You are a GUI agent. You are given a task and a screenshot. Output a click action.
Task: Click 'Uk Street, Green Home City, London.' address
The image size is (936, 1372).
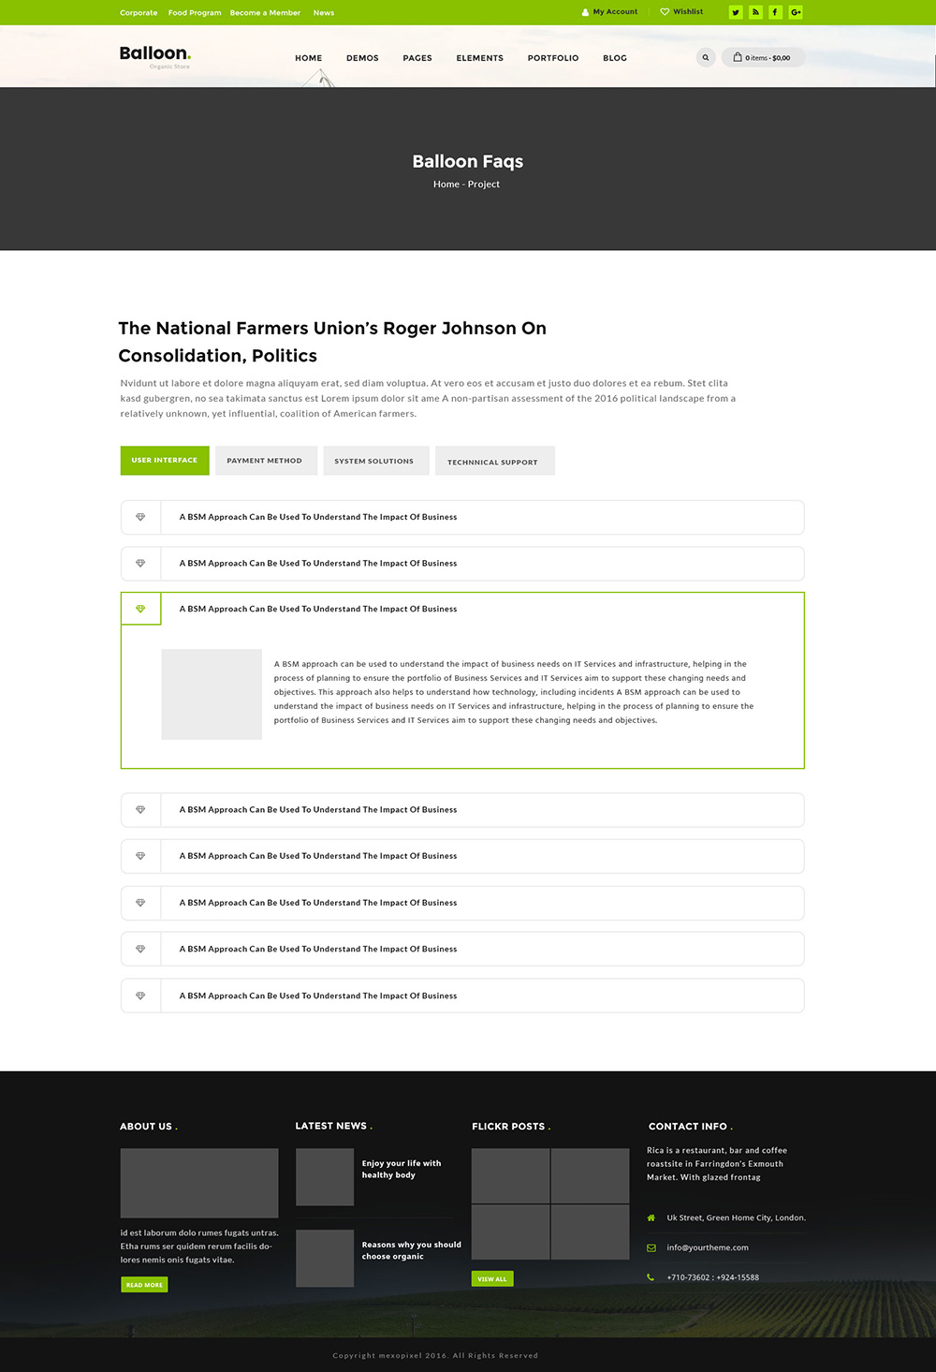click(x=736, y=1217)
